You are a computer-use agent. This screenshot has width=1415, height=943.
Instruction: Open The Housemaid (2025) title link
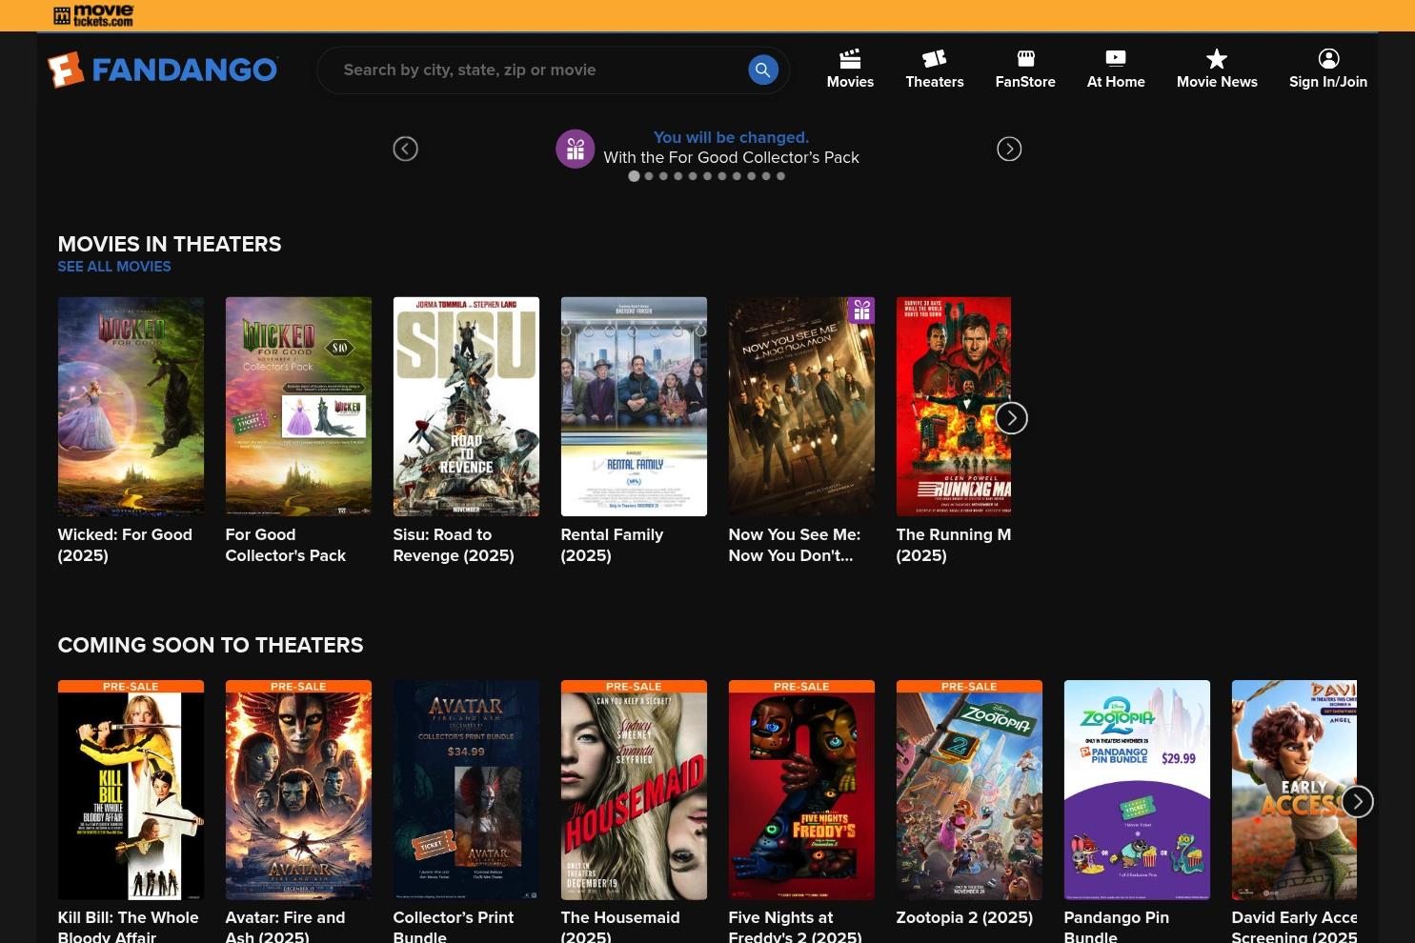tap(620, 926)
